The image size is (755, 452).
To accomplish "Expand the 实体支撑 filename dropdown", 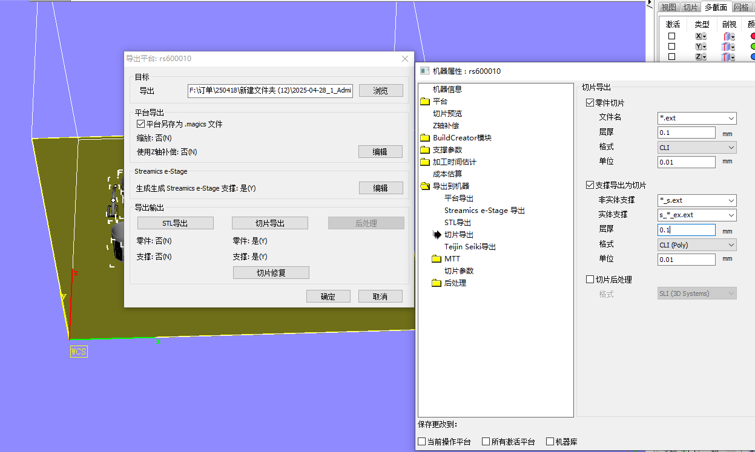I will (x=731, y=215).
